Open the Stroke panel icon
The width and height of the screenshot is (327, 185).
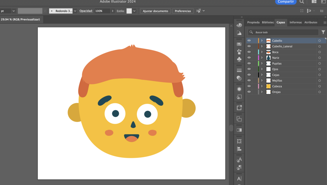[x=239, y=71]
